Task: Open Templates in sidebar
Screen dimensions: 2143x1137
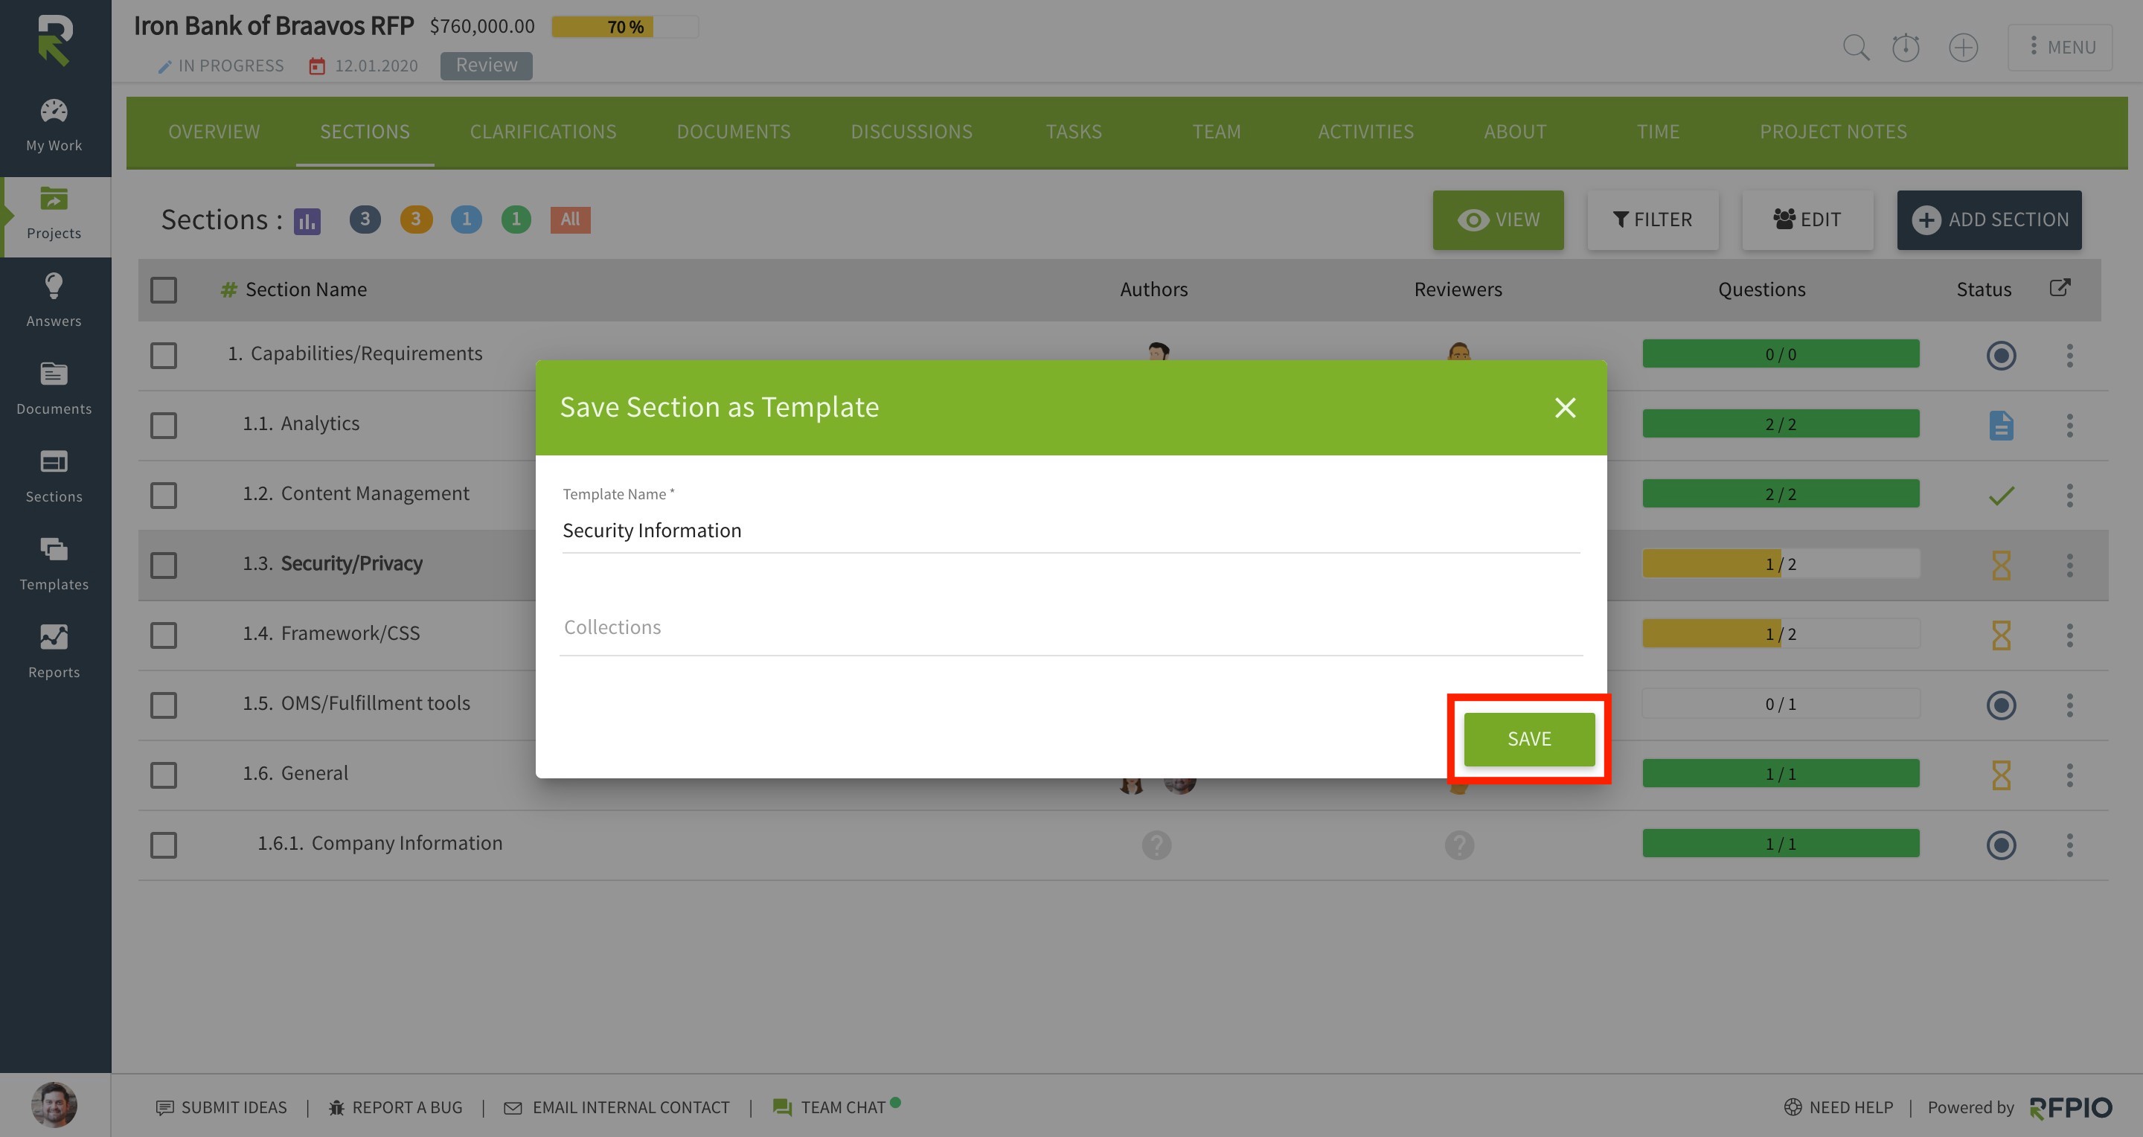Action: tap(54, 564)
